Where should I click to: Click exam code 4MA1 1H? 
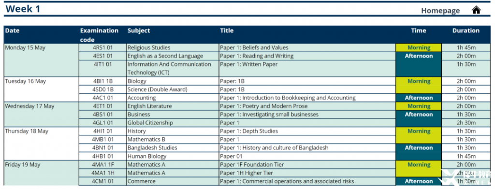pyautogui.click(x=102, y=173)
